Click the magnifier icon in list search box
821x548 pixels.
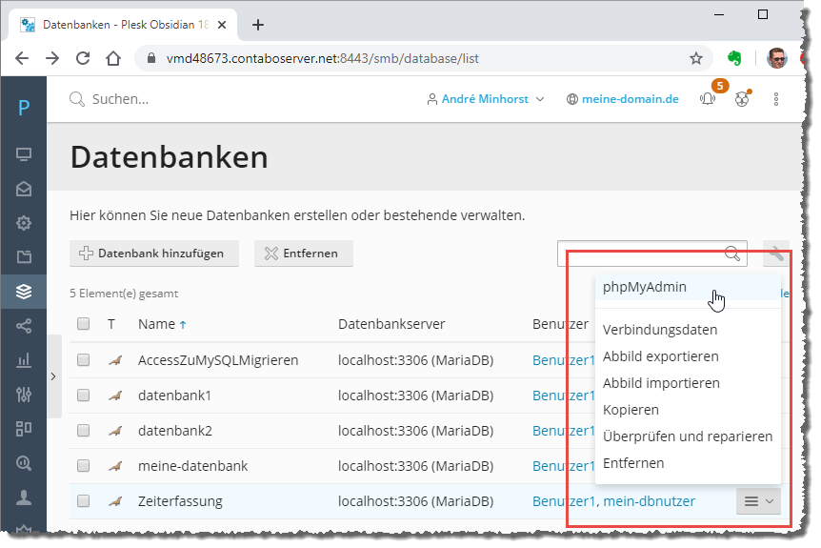point(732,254)
